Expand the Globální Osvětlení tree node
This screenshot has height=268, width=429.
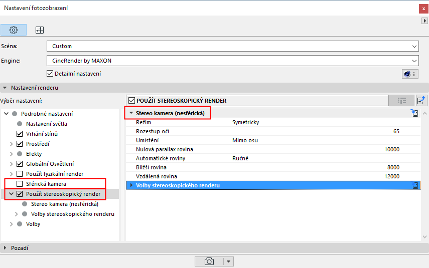[11, 164]
